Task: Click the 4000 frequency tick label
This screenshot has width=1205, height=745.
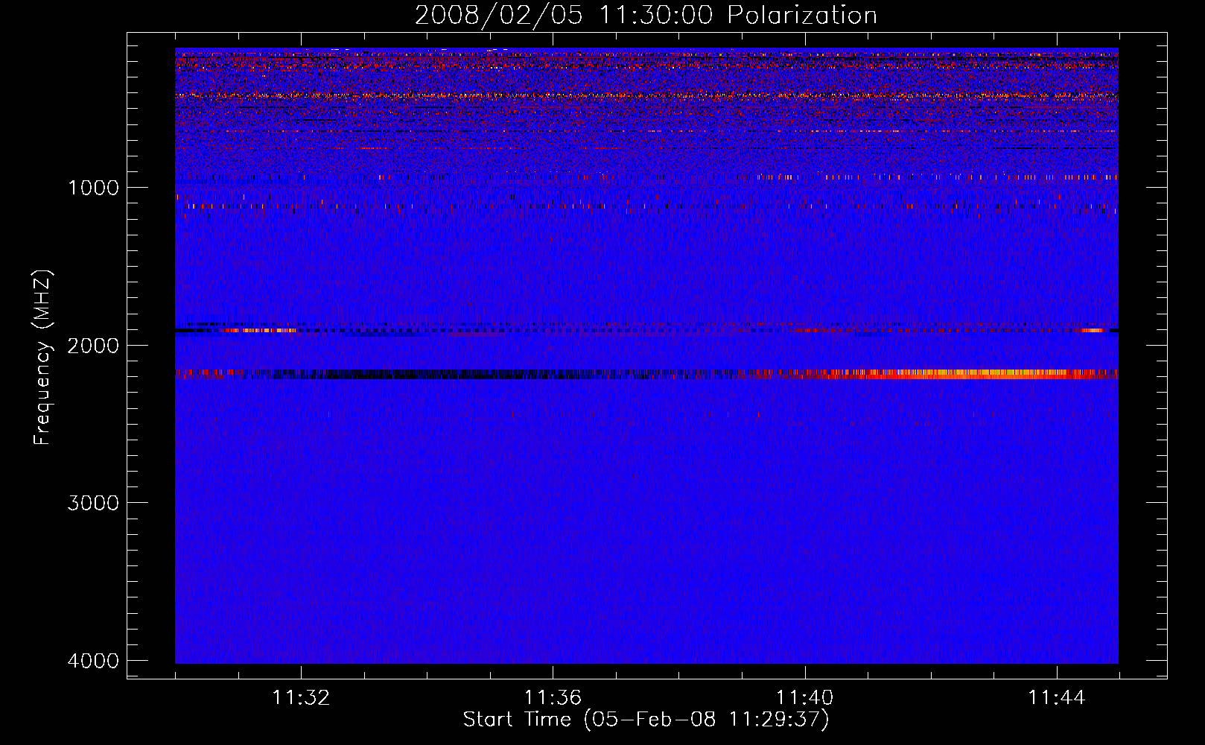Action: click(x=93, y=661)
